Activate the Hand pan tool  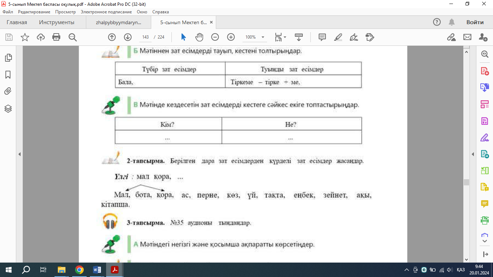point(199,37)
